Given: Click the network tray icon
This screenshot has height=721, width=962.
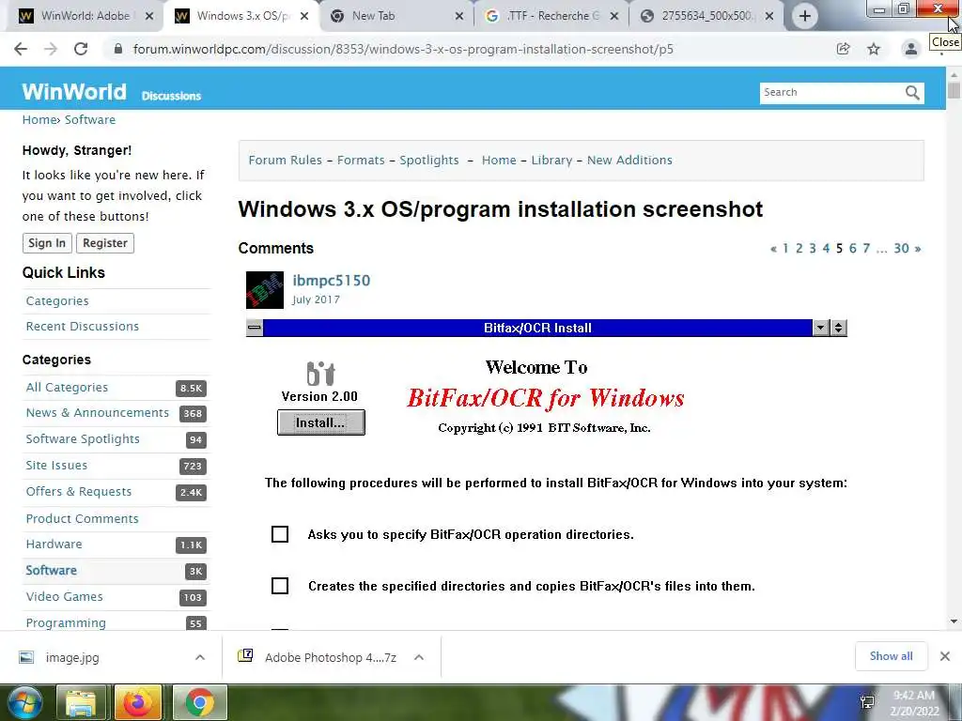Looking at the screenshot, I should pyautogui.click(x=867, y=702).
